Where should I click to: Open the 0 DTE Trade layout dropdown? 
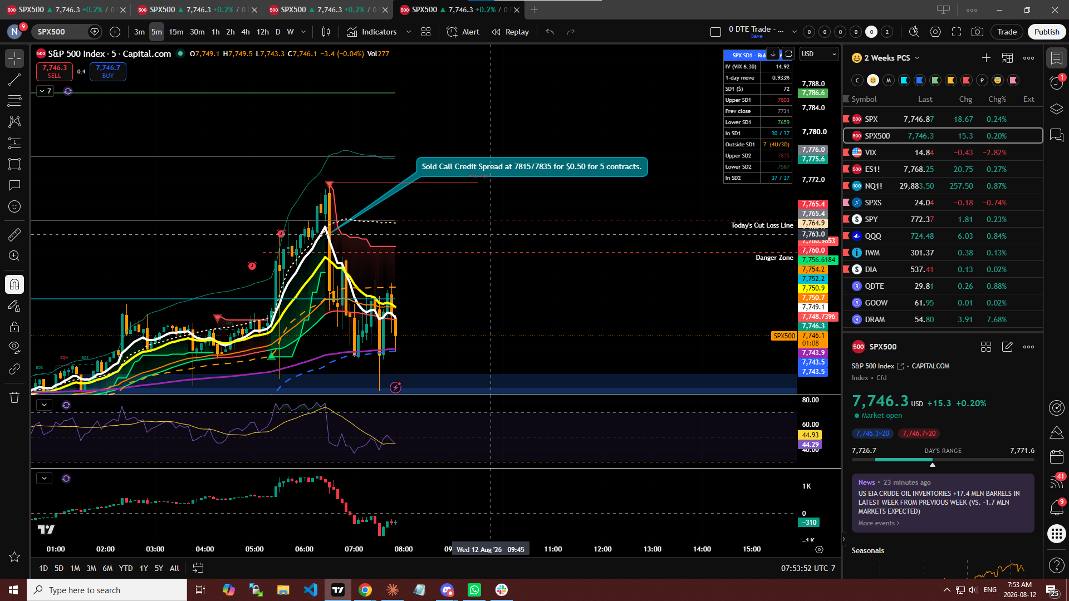point(795,32)
